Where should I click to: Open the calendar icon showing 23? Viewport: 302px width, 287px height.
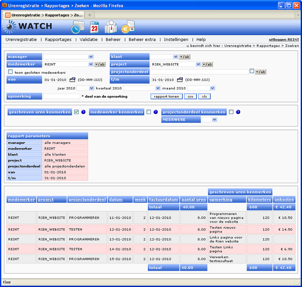[94, 27]
